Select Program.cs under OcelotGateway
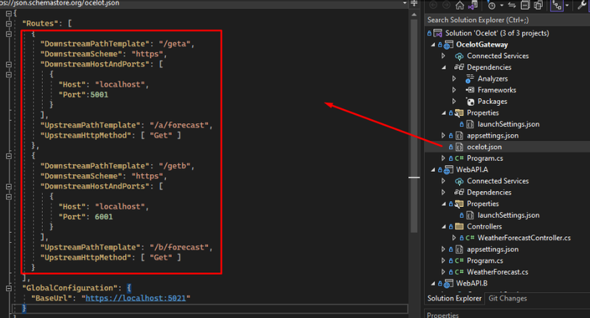590x318 pixels. (x=485, y=158)
